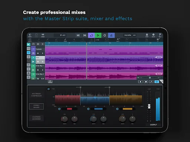190x142 pixels.
Task: Collapse the effect panel corner arrow
Action: click(161, 81)
